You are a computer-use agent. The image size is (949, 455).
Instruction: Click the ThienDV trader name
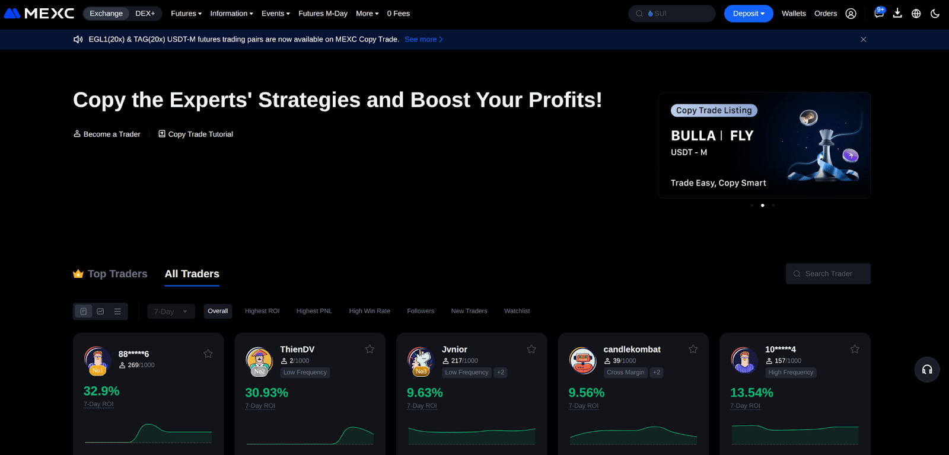(x=297, y=350)
